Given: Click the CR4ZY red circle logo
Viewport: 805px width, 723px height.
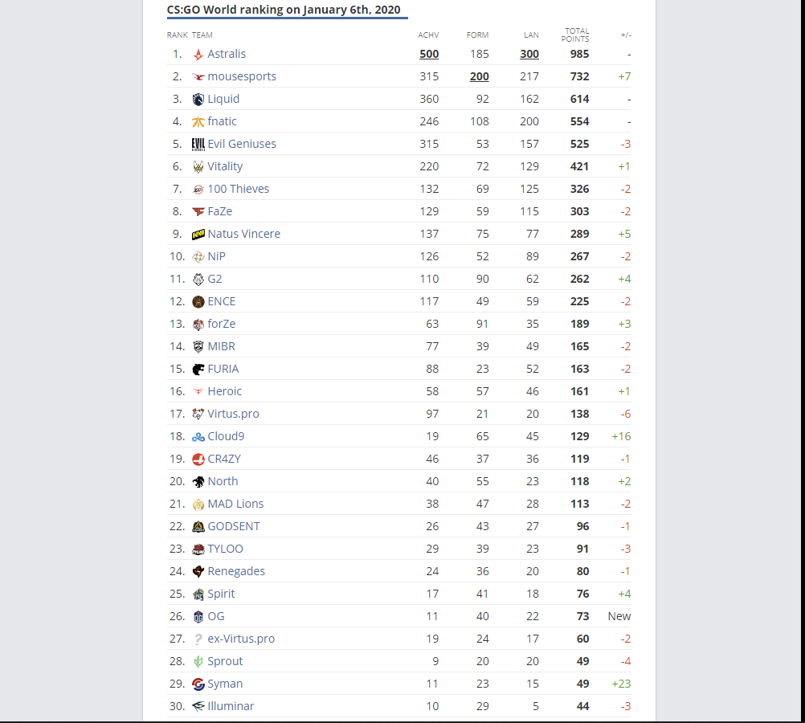Looking at the screenshot, I should pos(198,459).
